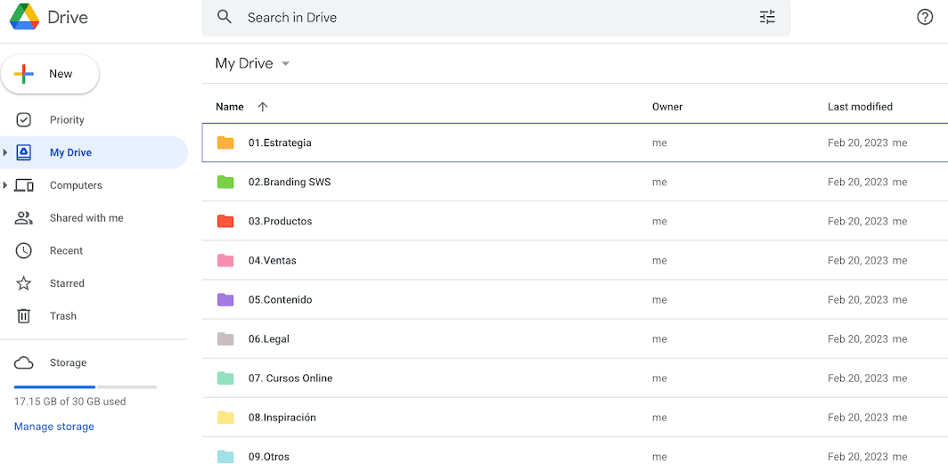Open the help question mark icon
The width and height of the screenshot is (948, 464).
pos(925,17)
